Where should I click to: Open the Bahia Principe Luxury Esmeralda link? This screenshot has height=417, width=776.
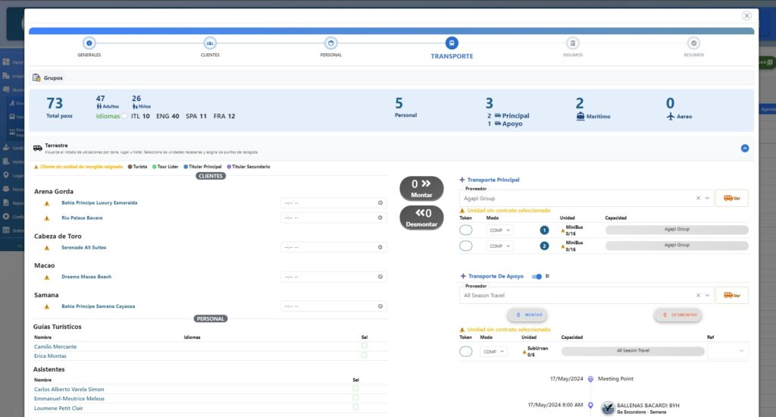click(99, 203)
